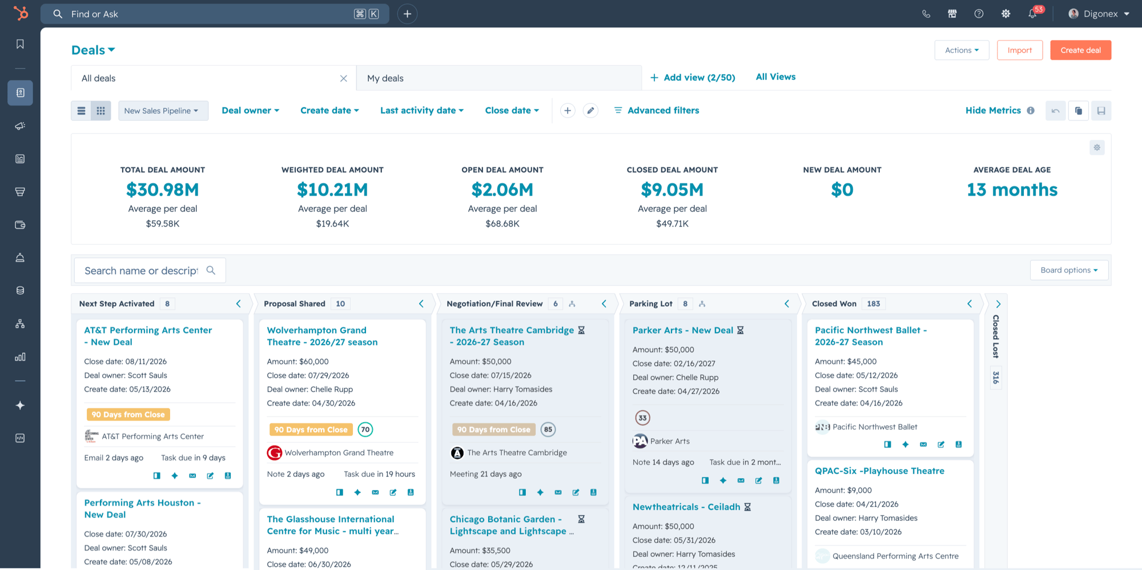Open CRM contacts icon in sidebar
This screenshot has height=570, width=1142.
(20, 92)
